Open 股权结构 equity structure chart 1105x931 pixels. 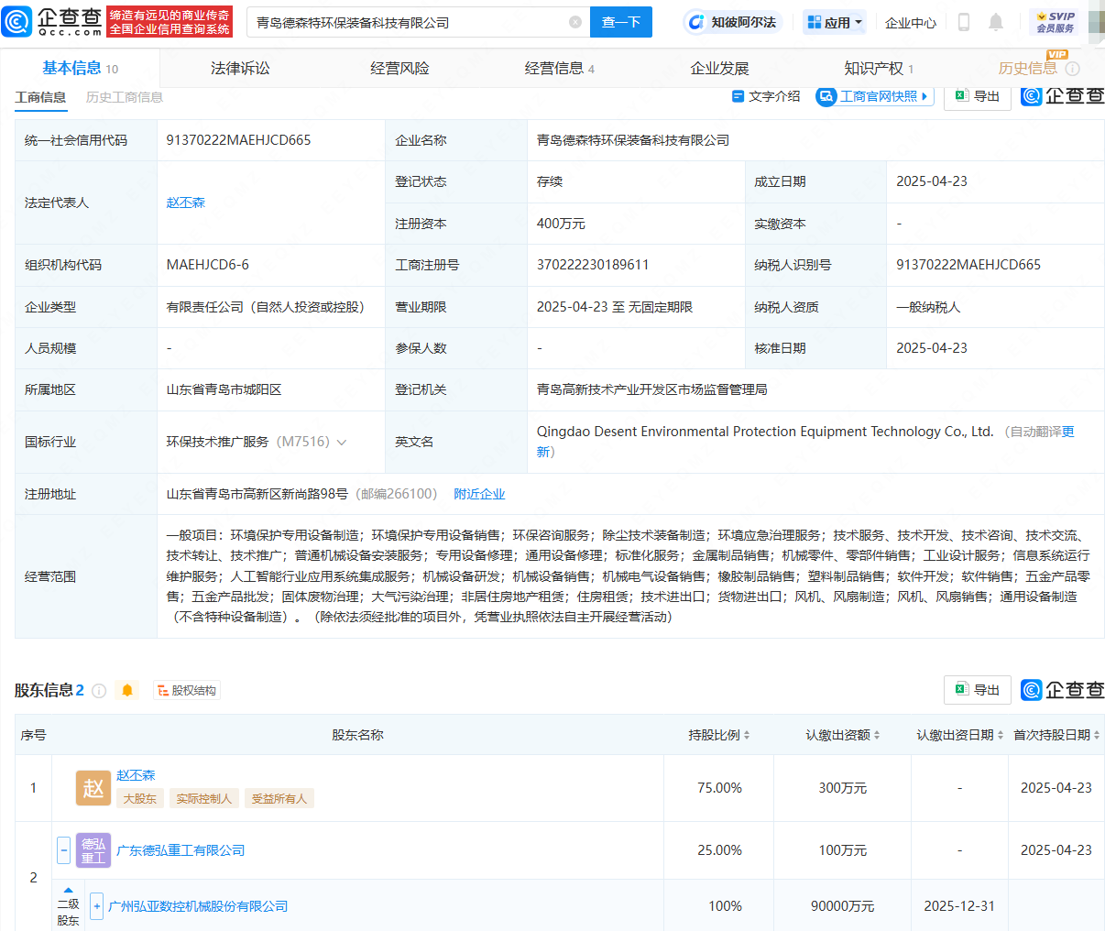click(187, 691)
